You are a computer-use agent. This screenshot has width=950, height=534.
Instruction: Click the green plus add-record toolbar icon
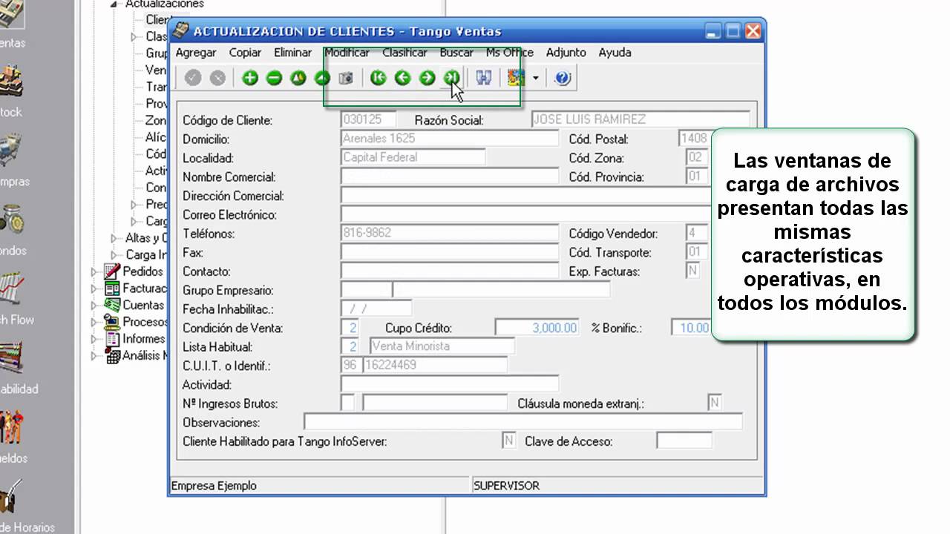click(x=250, y=78)
